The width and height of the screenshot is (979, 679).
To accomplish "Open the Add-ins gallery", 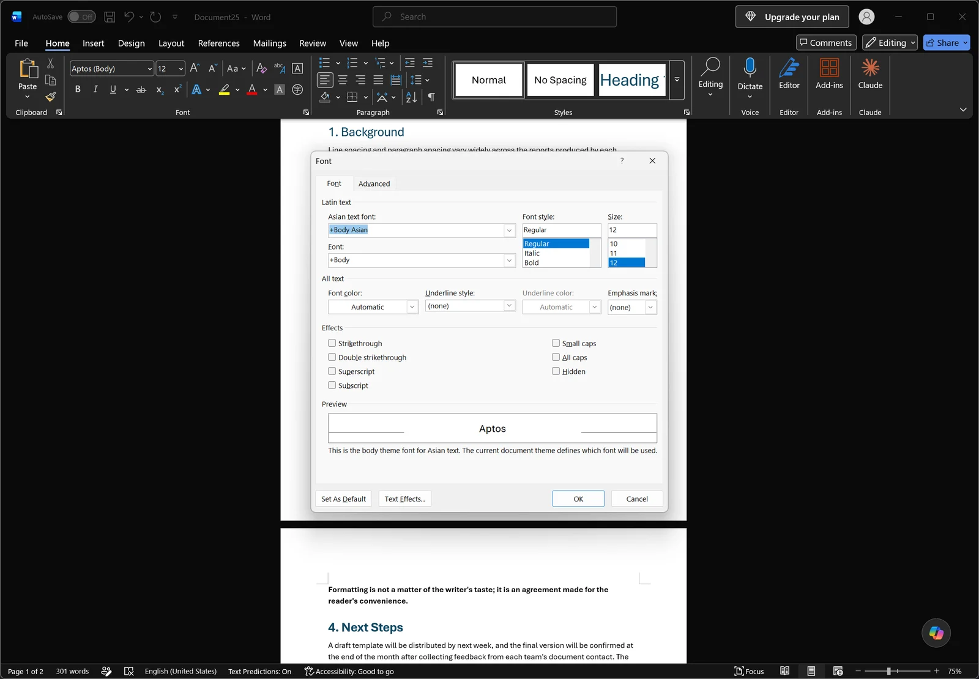I will (829, 73).
